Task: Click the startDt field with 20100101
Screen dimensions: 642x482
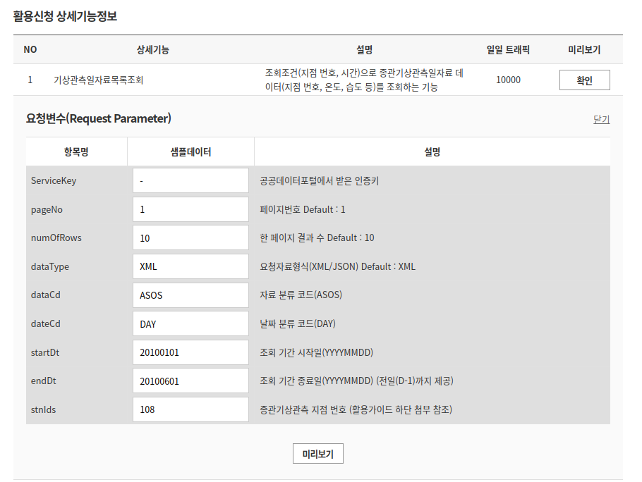Action: coord(190,352)
